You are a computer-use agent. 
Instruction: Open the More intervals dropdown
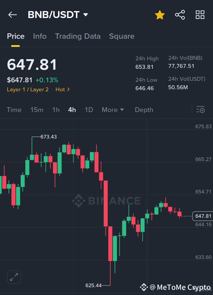pyautogui.click(x=113, y=110)
